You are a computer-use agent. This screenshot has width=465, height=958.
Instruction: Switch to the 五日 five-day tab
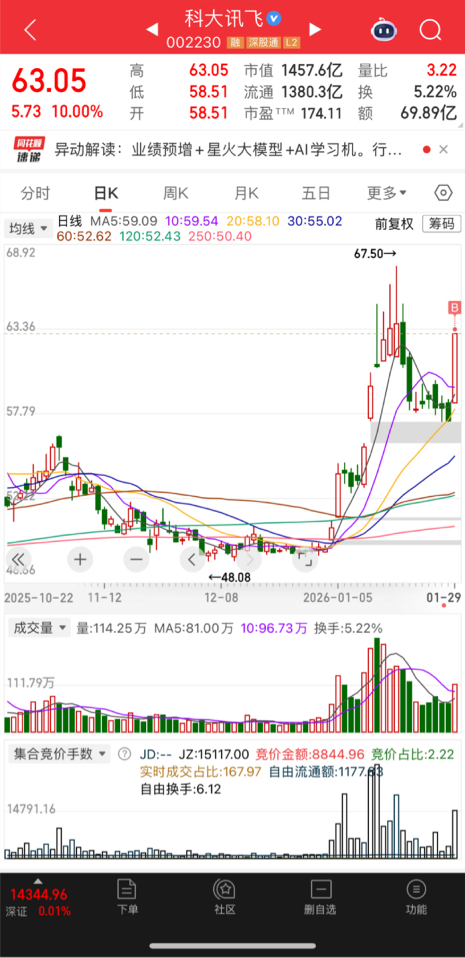point(316,193)
